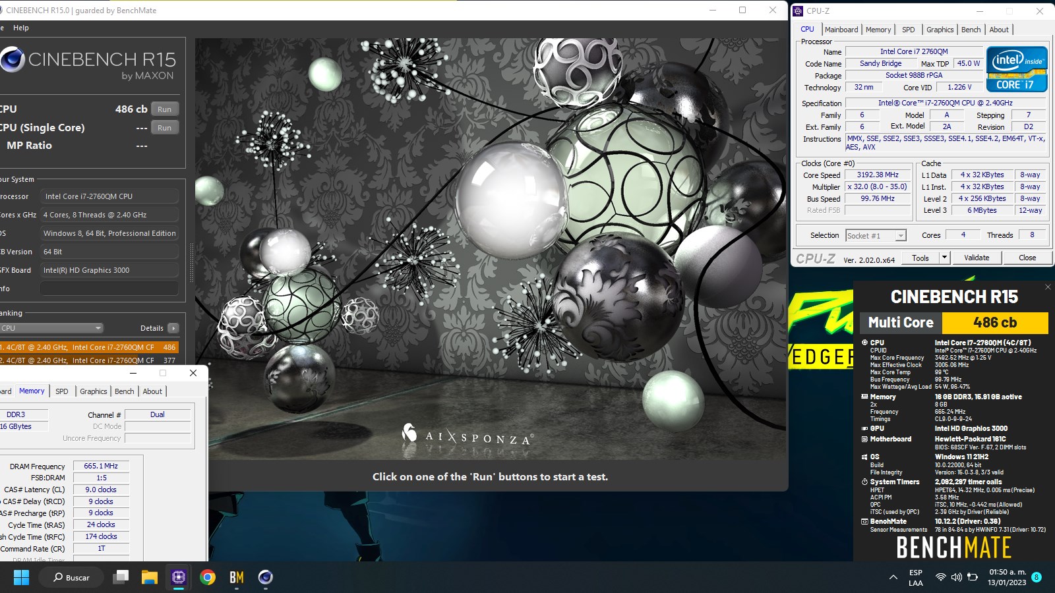Open the About tab in the top CPU-Z window
Screen dimensions: 1055x593
pos(999,30)
